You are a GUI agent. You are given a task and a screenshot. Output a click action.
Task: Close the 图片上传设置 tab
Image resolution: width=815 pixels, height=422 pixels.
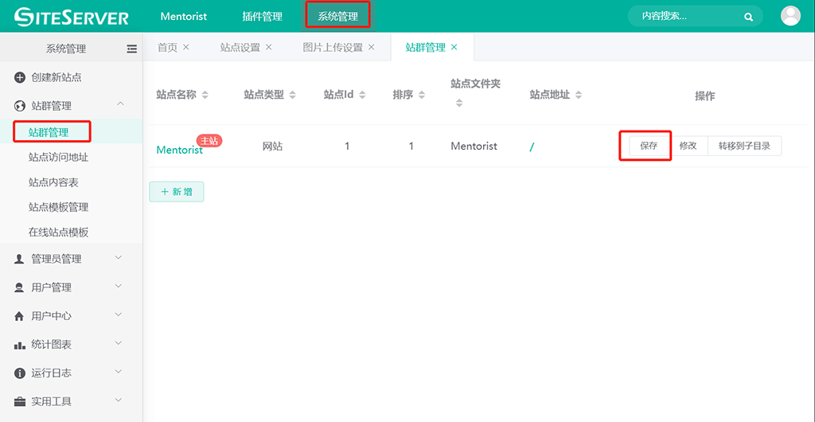click(x=371, y=48)
